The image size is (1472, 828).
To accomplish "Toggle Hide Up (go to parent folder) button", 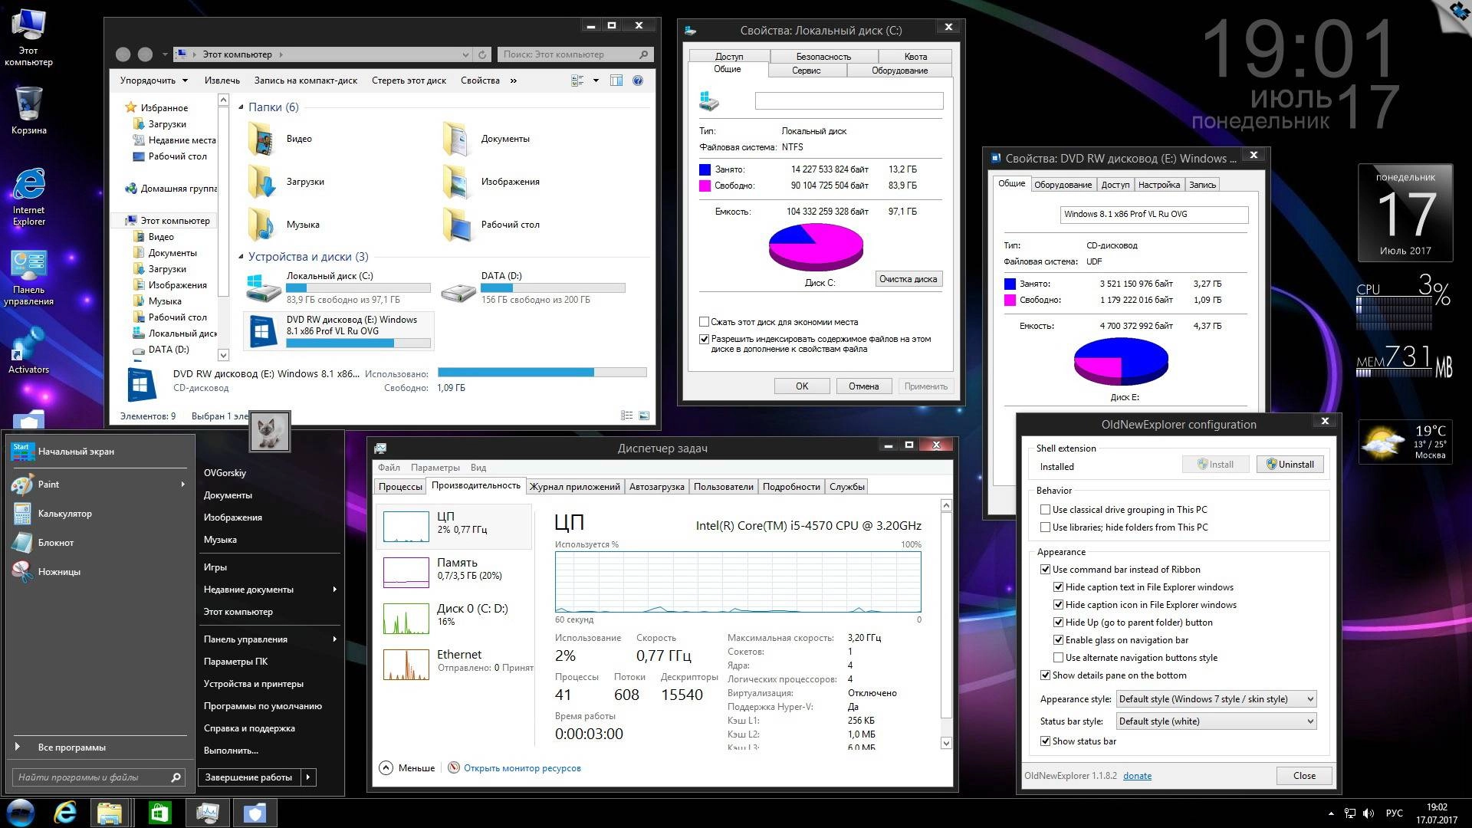I will click(x=1058, y=623).
